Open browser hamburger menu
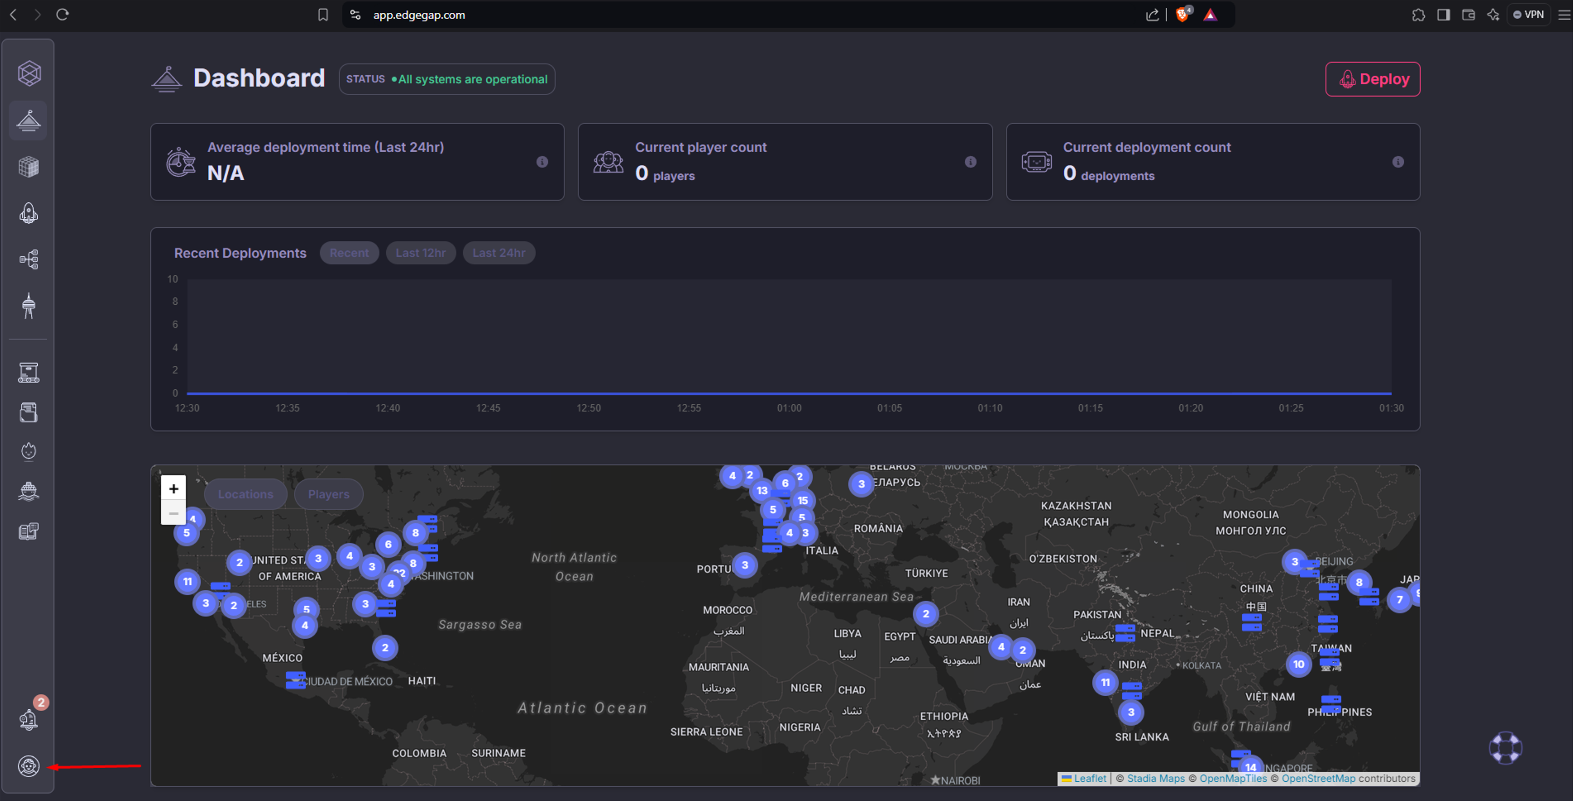This screenshot has width=1573, height=801. (1564, 15)
